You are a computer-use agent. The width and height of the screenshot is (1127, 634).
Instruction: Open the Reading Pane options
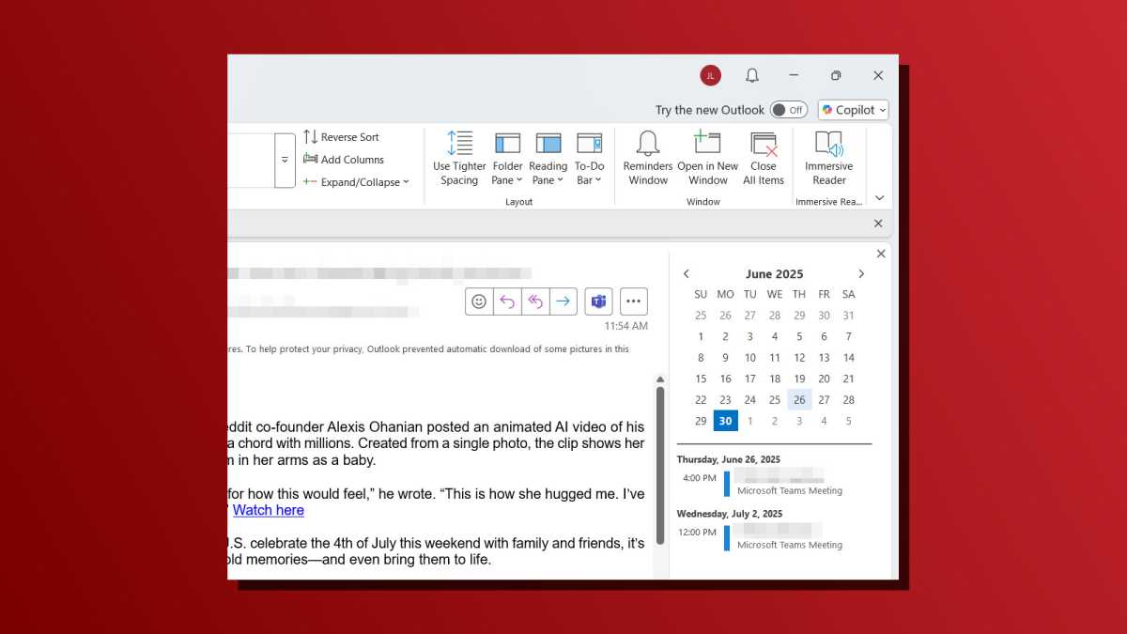(548, 159)
